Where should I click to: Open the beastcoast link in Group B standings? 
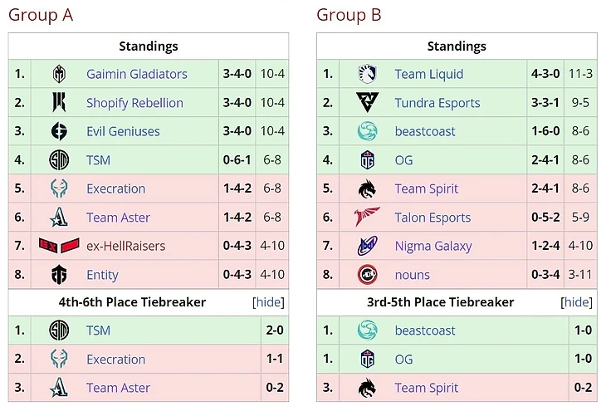[x=425, y=131]
